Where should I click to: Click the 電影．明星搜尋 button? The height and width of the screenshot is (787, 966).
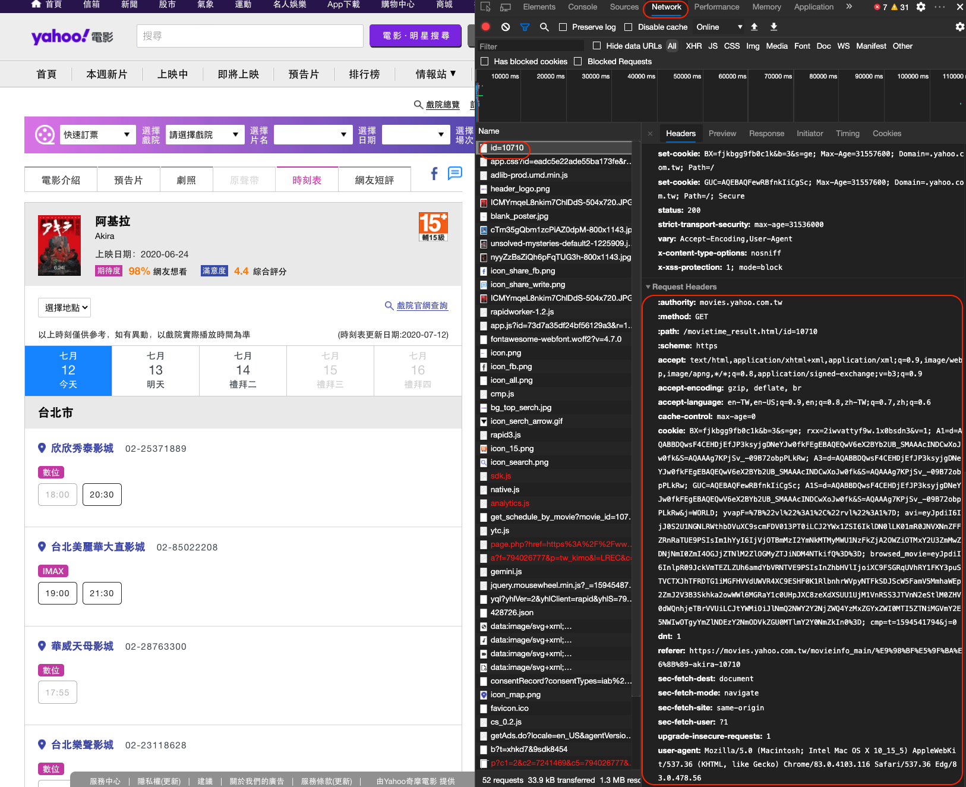(x=415, y=36)
